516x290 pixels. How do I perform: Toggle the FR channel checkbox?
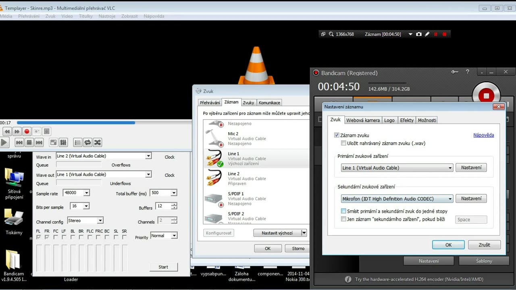click(47, 237)
